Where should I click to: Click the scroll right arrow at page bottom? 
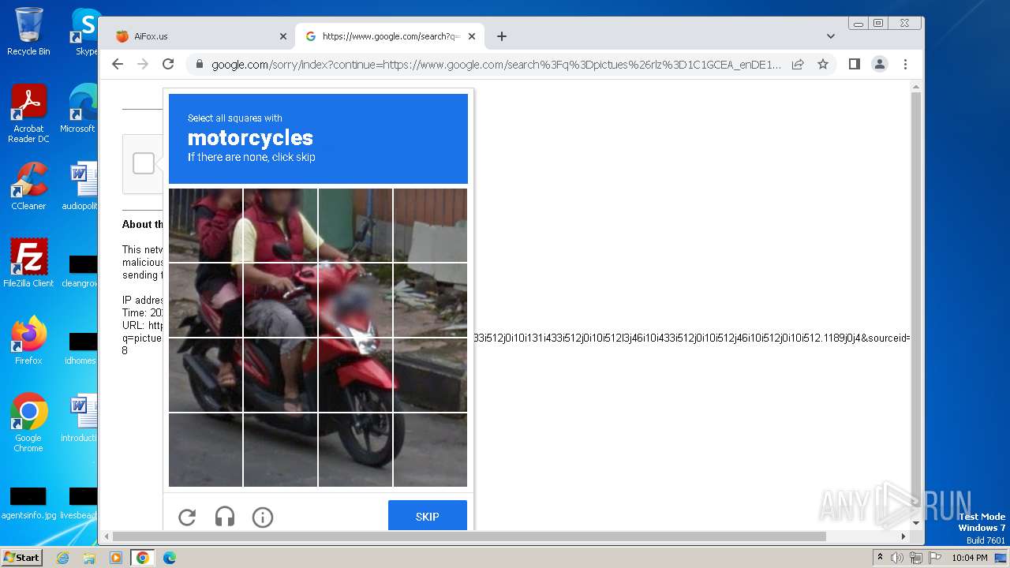pyautogui.click(x=904, y=536)
